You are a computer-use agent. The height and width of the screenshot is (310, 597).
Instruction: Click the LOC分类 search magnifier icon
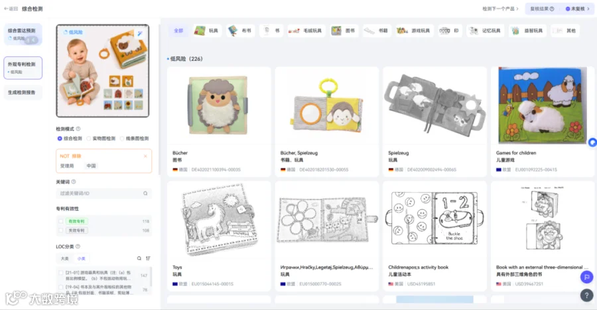point(139,258)
